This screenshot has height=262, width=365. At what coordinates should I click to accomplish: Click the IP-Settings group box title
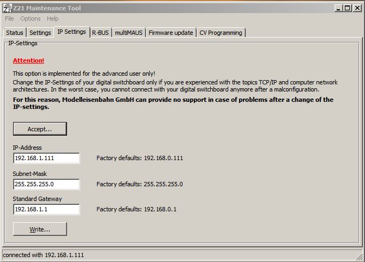click(x=23, y=43)
